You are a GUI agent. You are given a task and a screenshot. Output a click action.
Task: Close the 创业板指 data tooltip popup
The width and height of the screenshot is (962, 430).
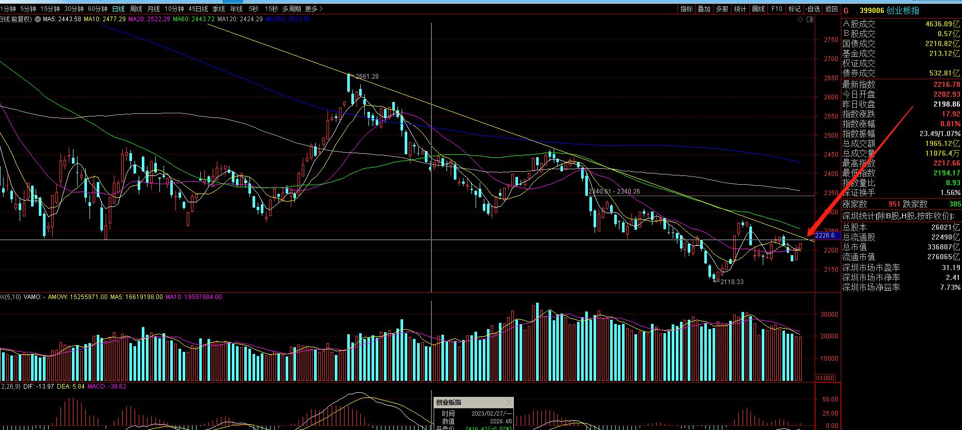(x=509, y=402)
